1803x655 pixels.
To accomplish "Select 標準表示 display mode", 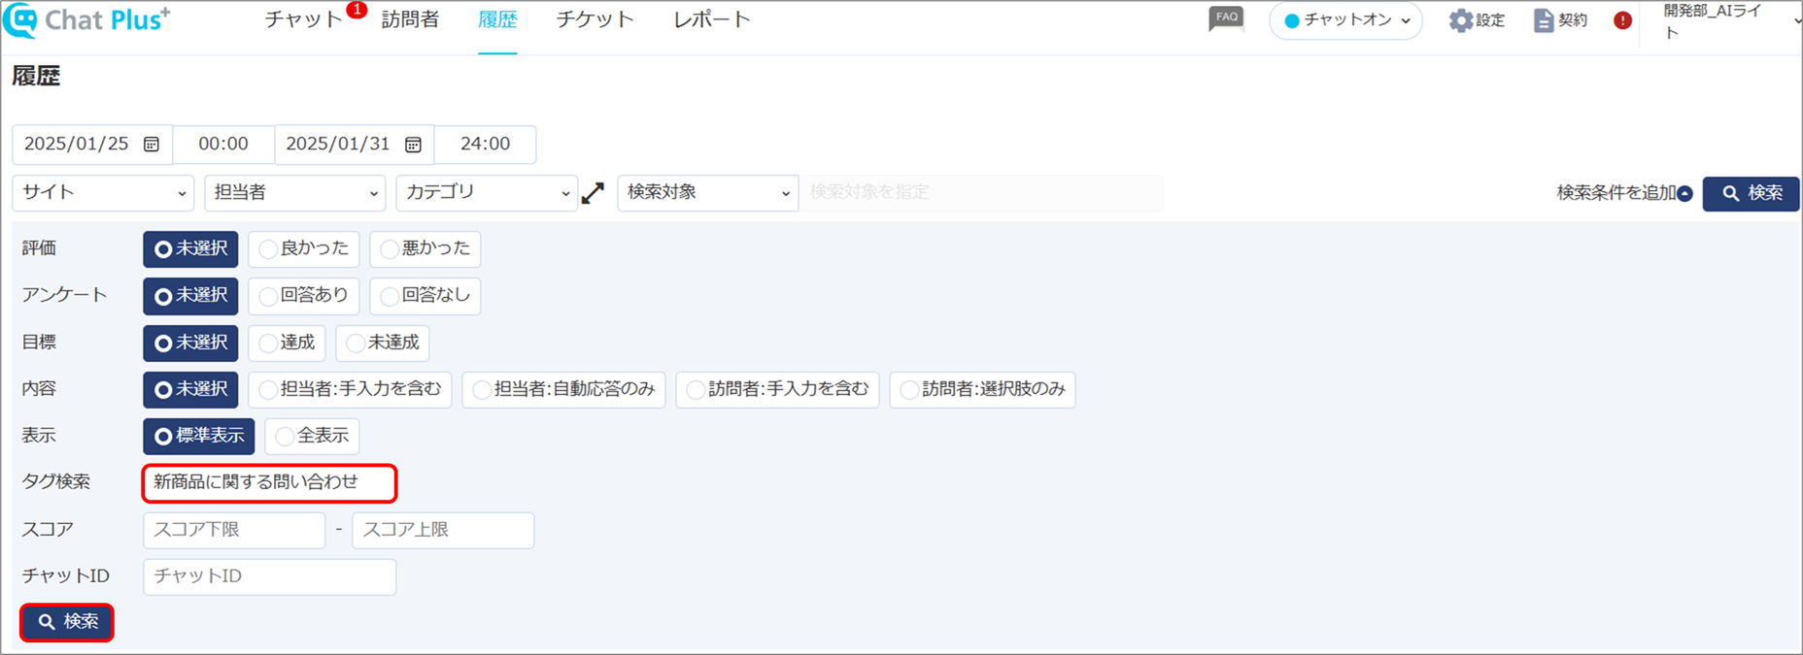I will [x=199, y=437].
